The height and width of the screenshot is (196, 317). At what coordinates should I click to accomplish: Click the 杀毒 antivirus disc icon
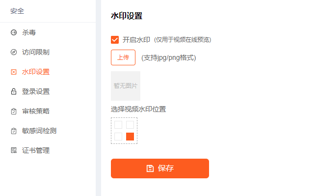(x=14, y=32)
